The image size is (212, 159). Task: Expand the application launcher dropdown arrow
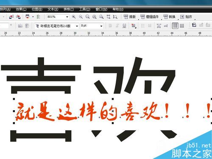click(x=33, y=17)
